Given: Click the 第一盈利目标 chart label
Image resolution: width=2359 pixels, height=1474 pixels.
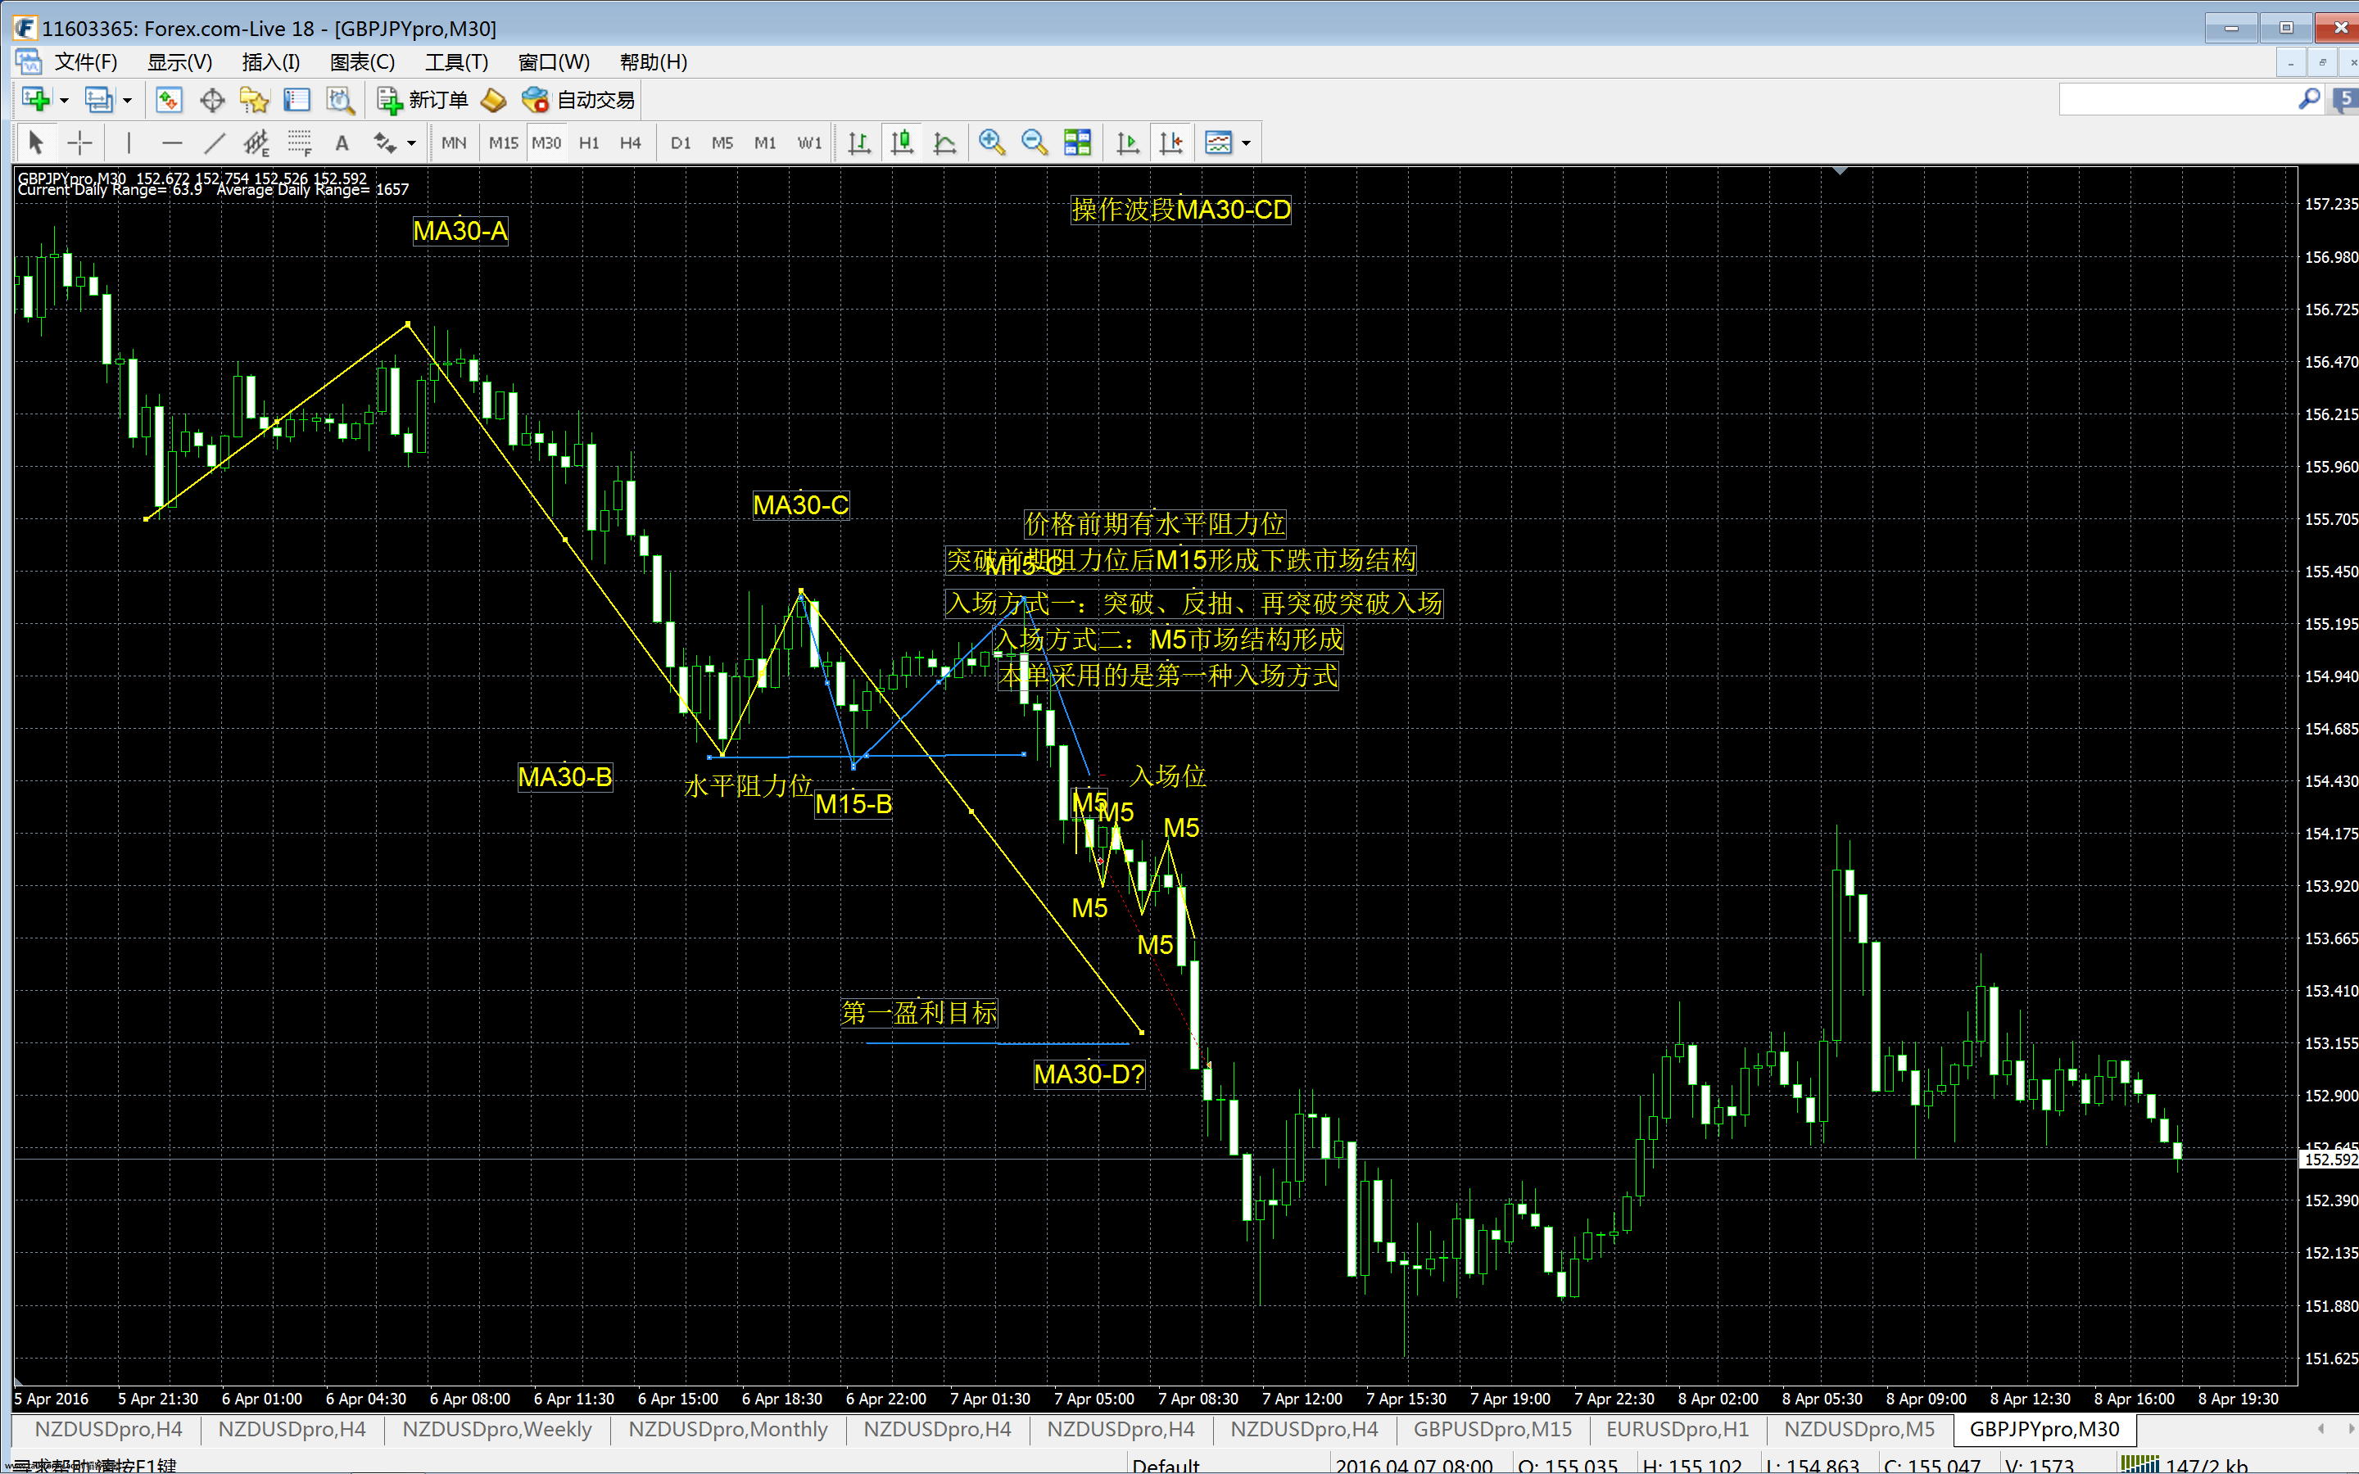Looking at the screenshot, I should [x=919, y=1013].
